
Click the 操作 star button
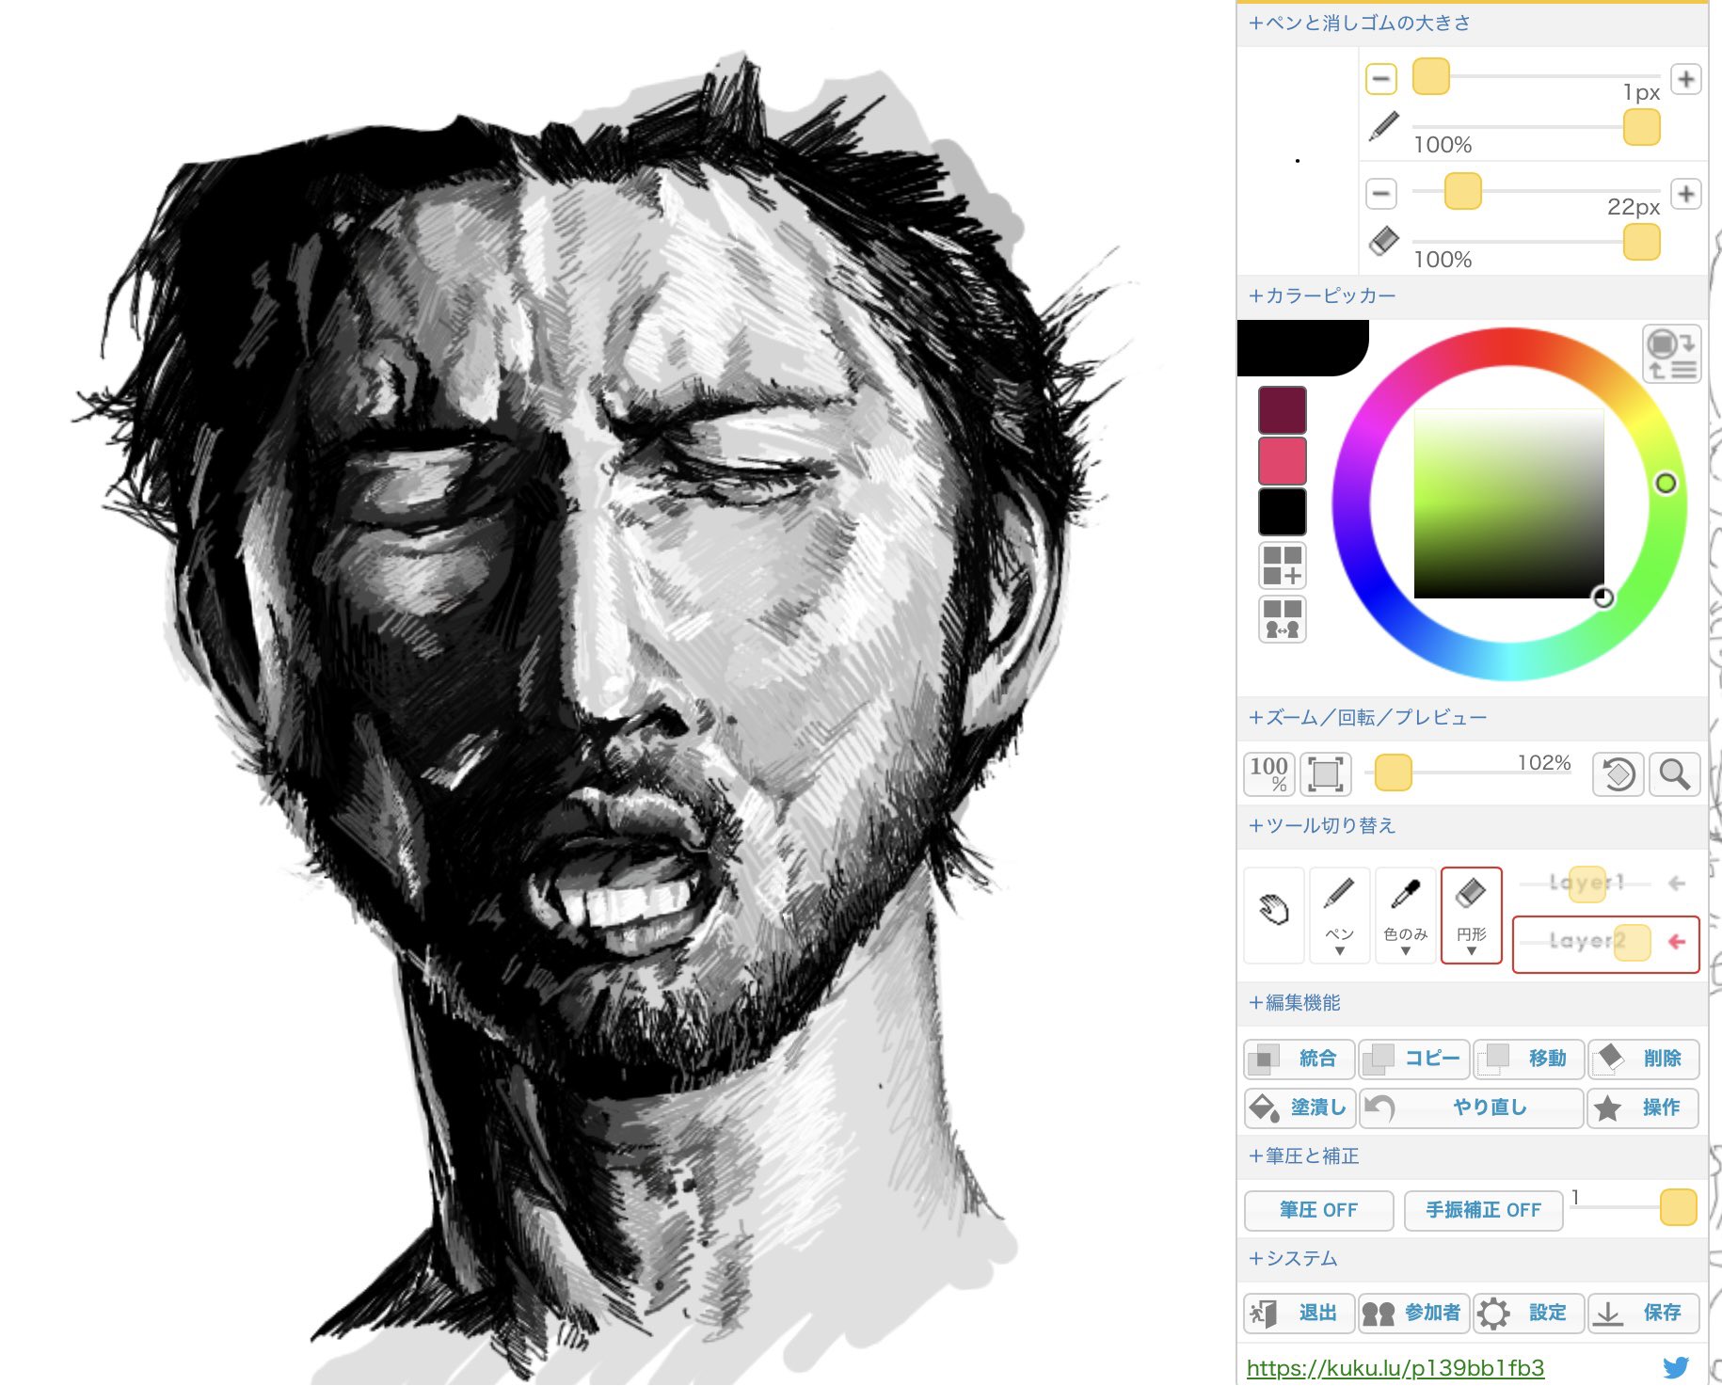(1643, 1107)
